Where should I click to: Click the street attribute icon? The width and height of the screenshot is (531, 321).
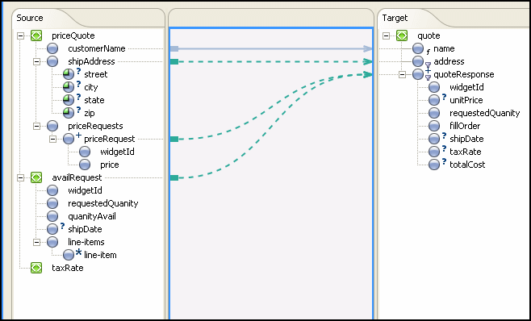click(x=69, y=74)
